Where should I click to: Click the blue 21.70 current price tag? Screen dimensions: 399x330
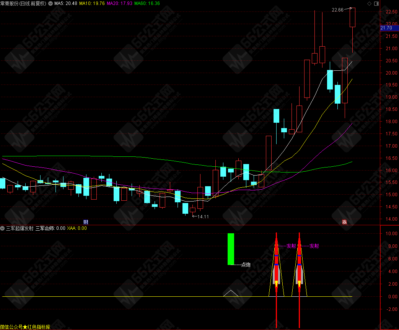pos(386,28)
